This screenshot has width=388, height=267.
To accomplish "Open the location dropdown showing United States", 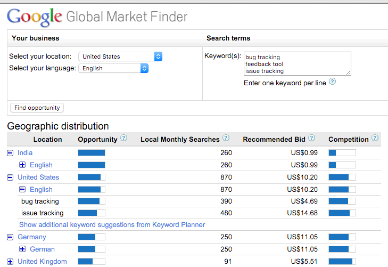I will (120, 56).
